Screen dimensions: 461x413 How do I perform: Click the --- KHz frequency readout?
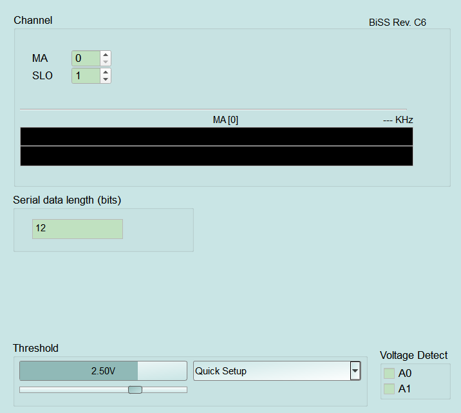coord(398,120)
